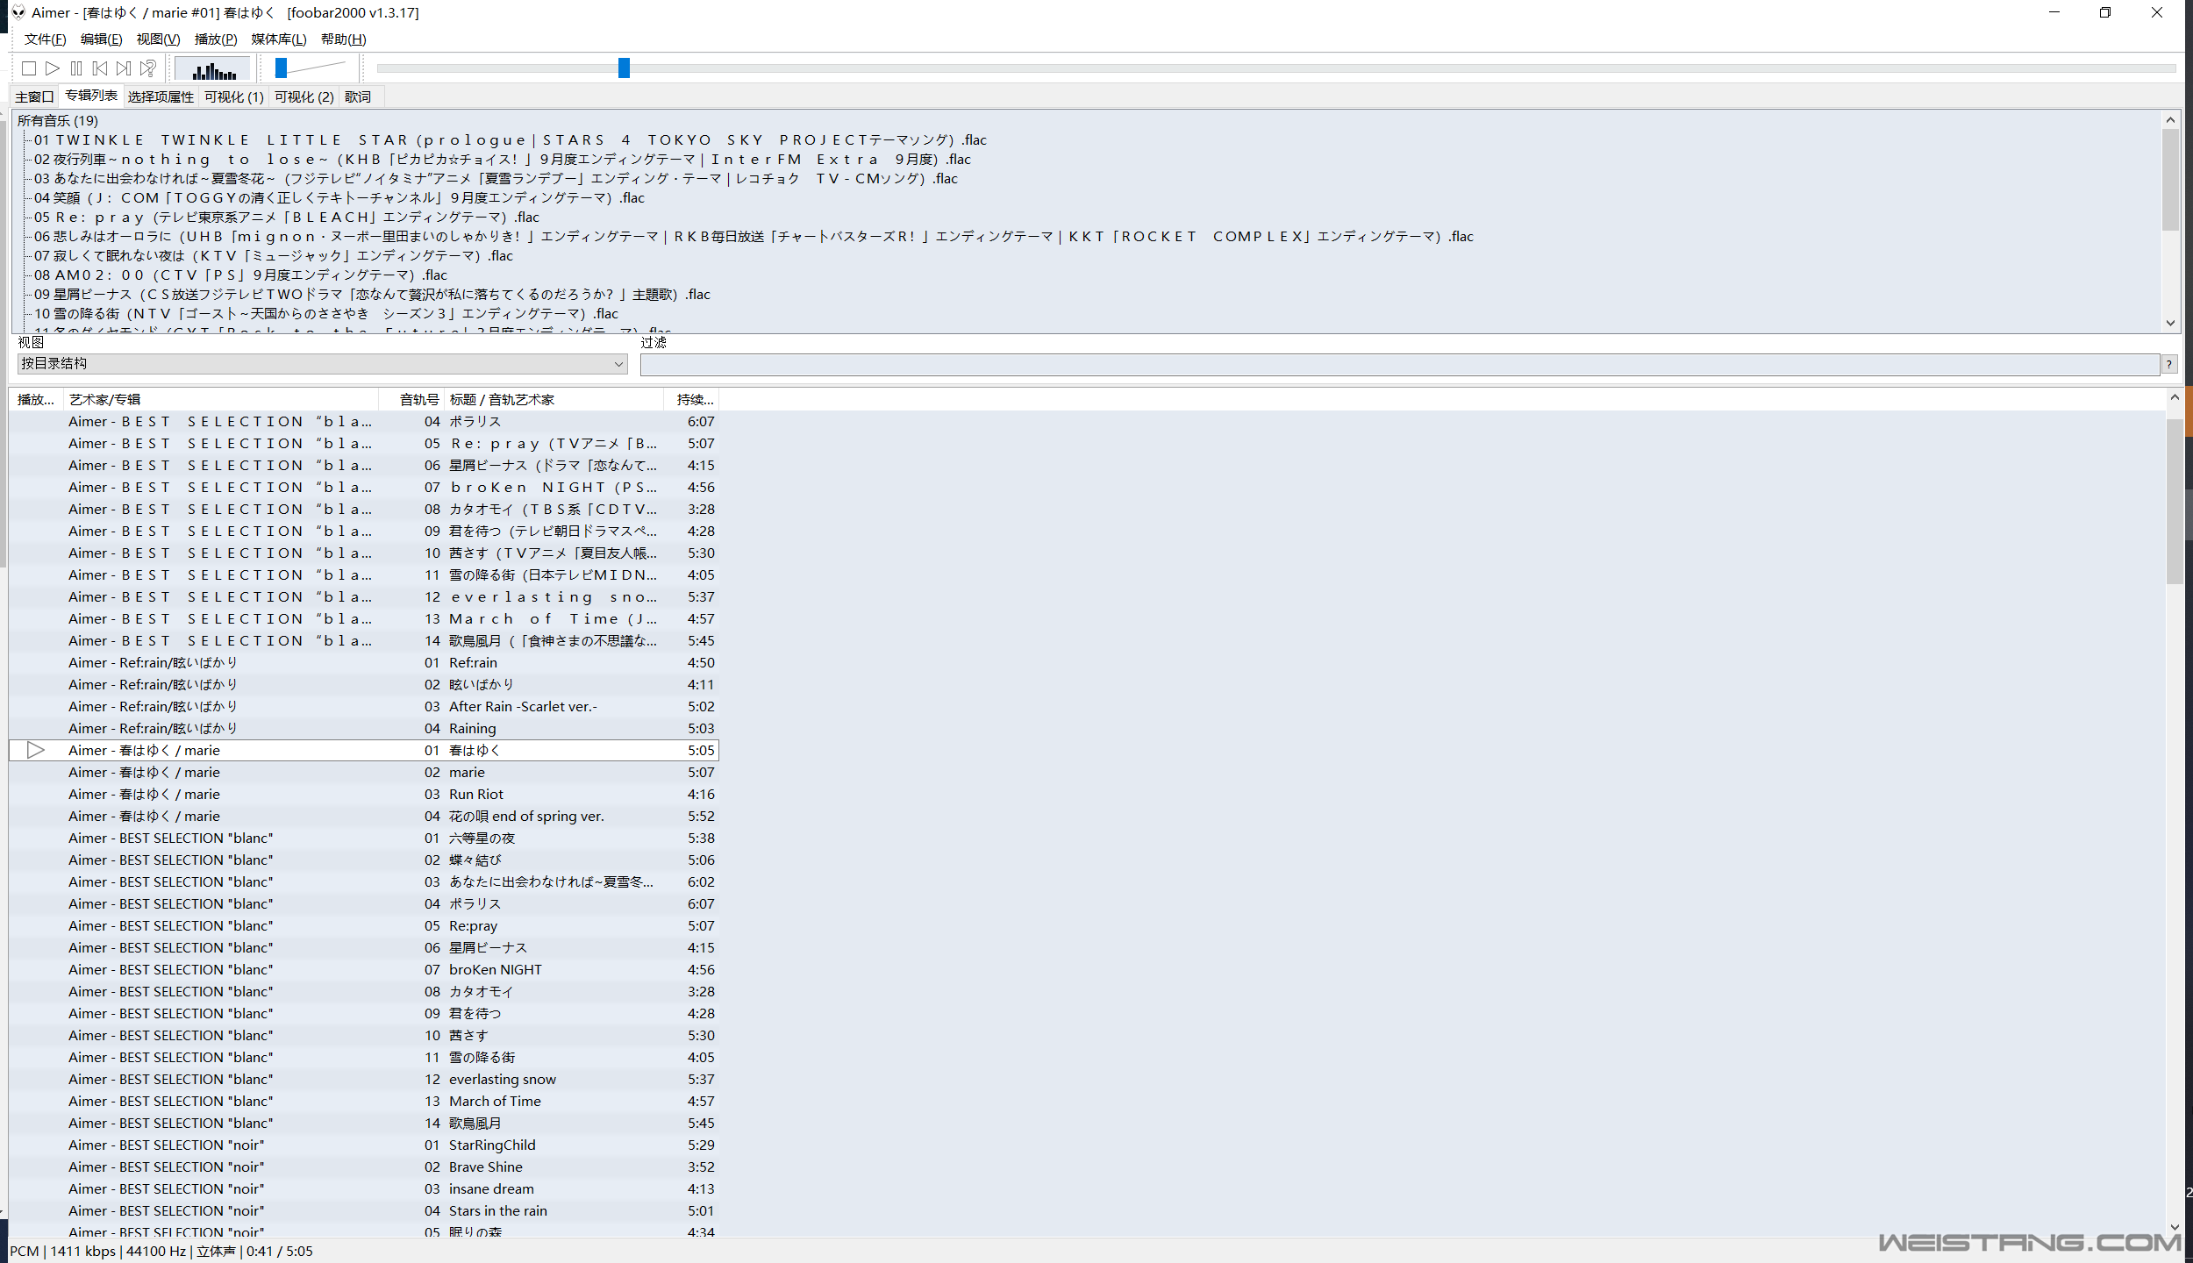2193x1263 pixels.
Task: Pause playback with the pause icon
Action: pyautogui.click(x=76, y=68)
